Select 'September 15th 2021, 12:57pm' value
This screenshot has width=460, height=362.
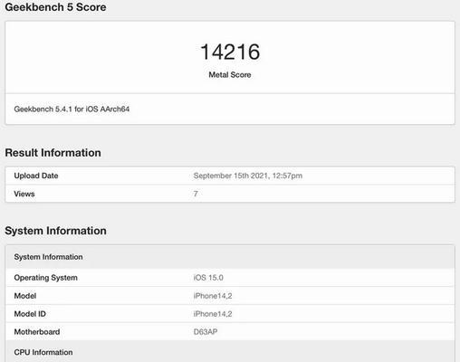(x=248, y=176)
